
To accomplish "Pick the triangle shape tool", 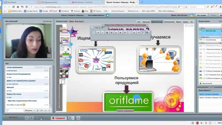I will pyautogui.click(x=116, y=33).
